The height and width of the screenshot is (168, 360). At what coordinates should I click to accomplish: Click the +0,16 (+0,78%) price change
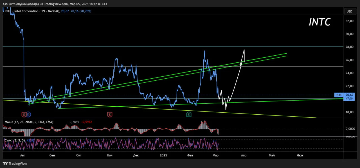(x=81, y=11)
